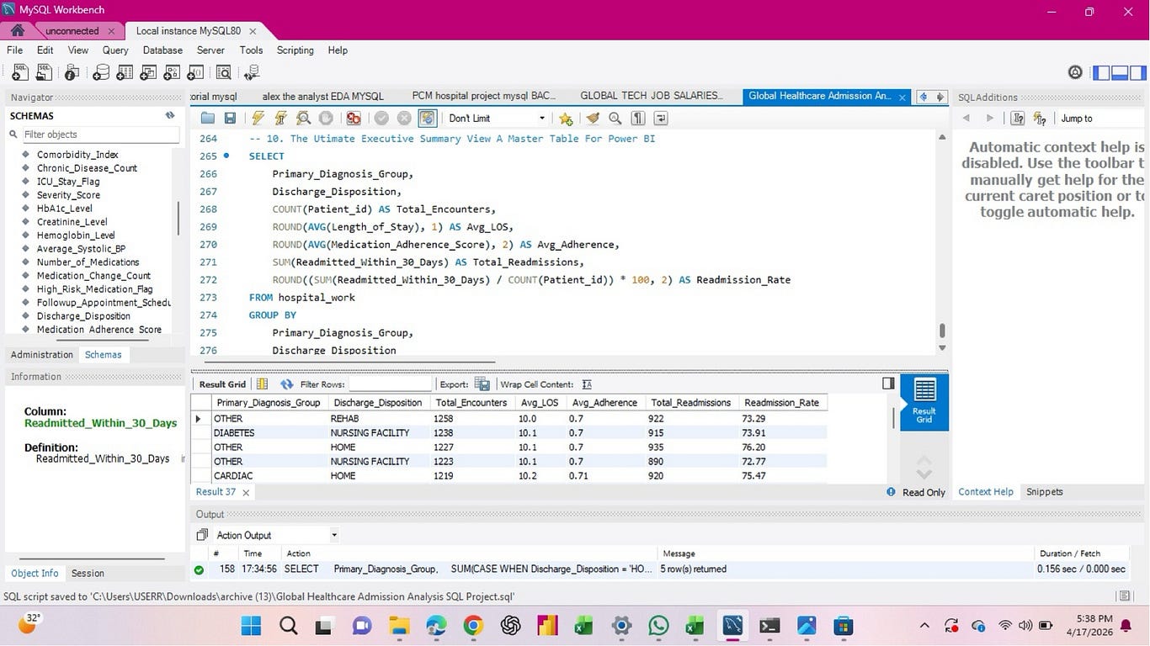This screenshot has height=646, width=1150.
Task: Execute the query with lightning bolt
Action: pyautogui.click(x=258, y=119)
